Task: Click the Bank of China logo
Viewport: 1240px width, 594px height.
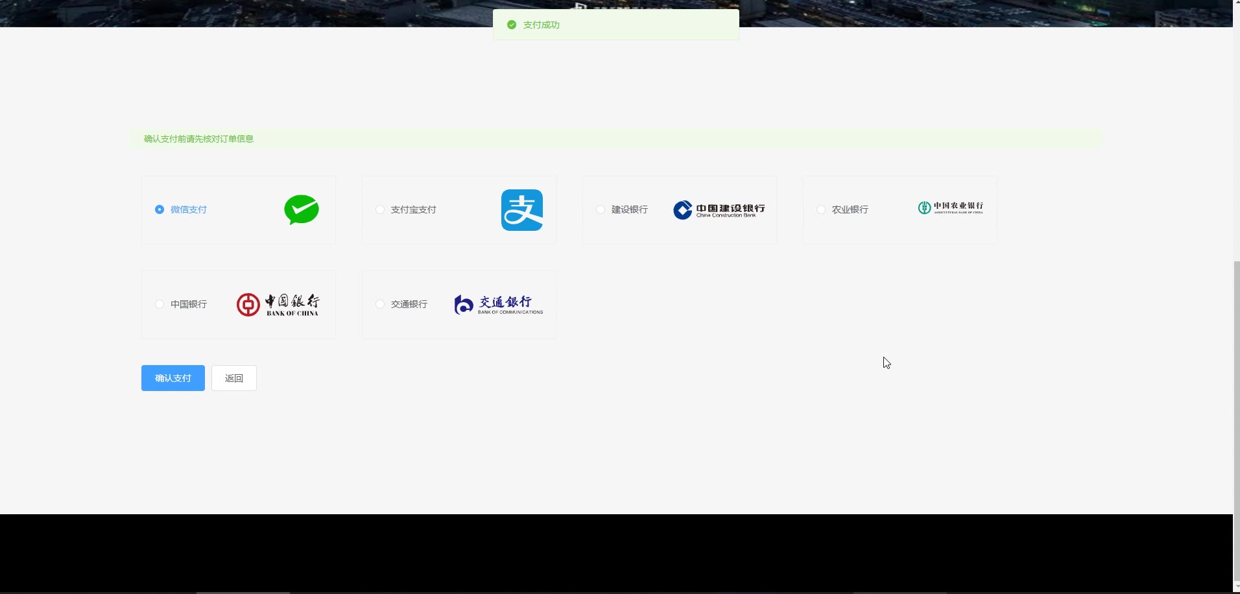Action: (x=278, y=304)
